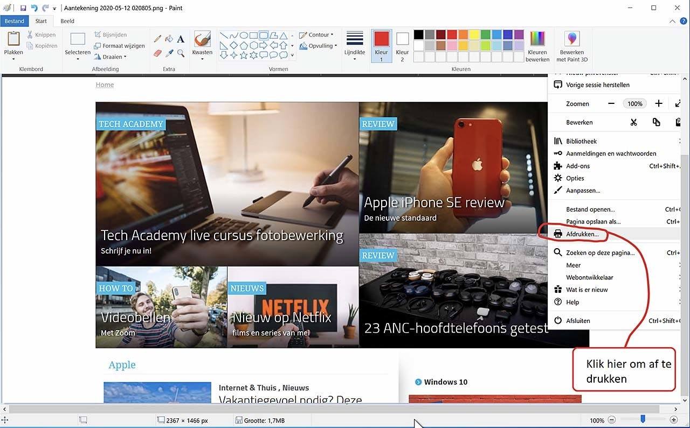
Task: Open the Plakken dropdown arrow
Action: 13,59
